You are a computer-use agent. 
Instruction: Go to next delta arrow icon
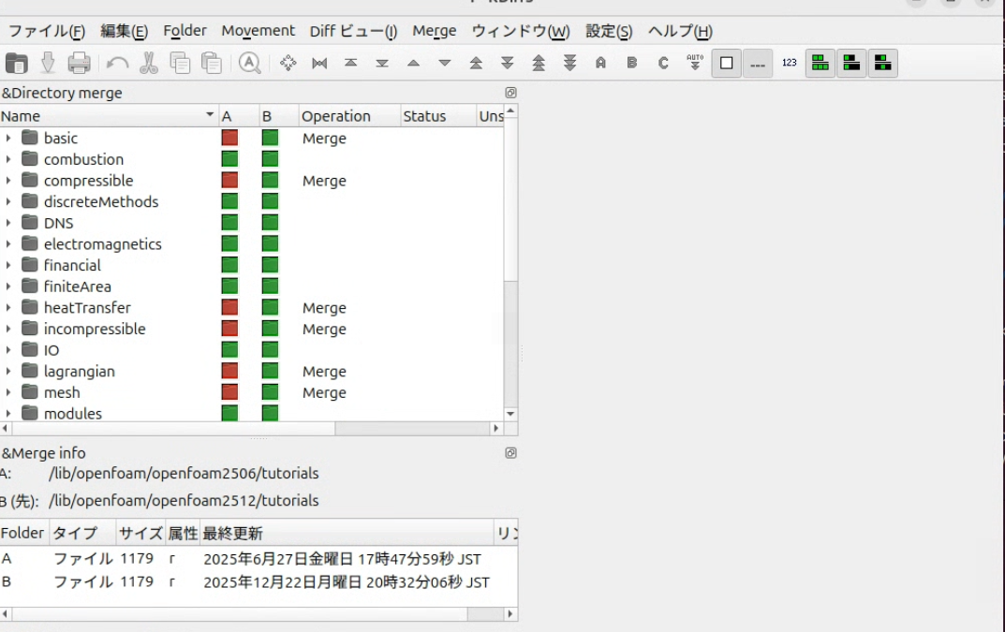point(445,63)
